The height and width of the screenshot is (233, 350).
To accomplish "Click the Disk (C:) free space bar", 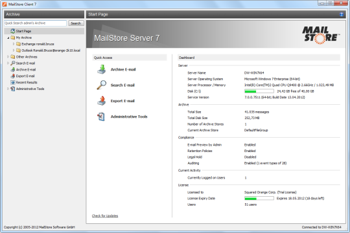I will (259, 91).
